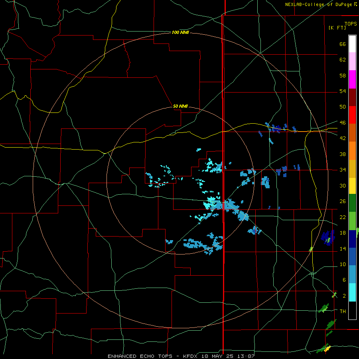Click the 10 legend value label

click(x=343, y=264)
